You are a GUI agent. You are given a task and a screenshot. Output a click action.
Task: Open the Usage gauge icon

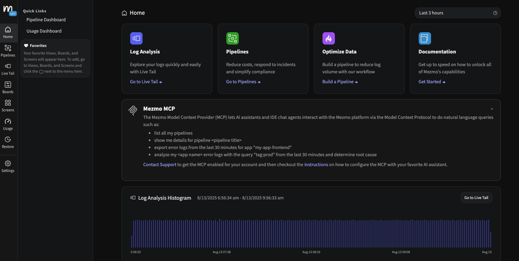[8, 121]
